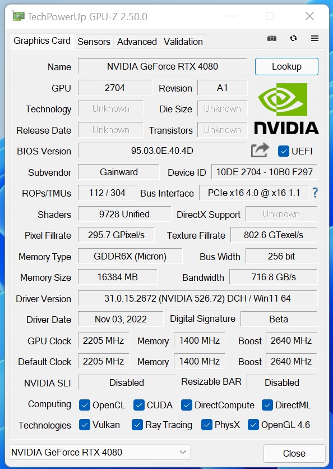Switch to the Sensors tab

tap(94, 42)
